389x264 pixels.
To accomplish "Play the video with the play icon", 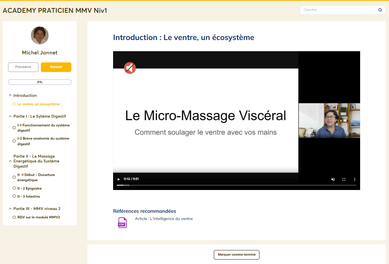I will coord(119,179).
